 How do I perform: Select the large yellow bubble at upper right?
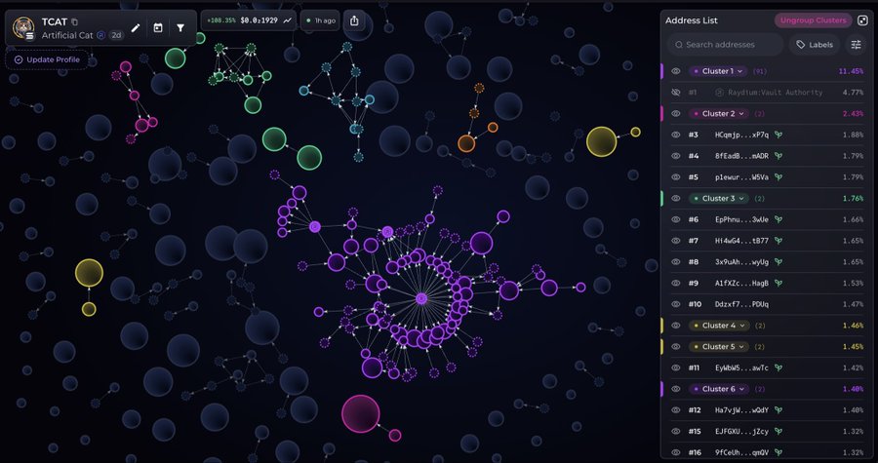[x=601, y=141]
